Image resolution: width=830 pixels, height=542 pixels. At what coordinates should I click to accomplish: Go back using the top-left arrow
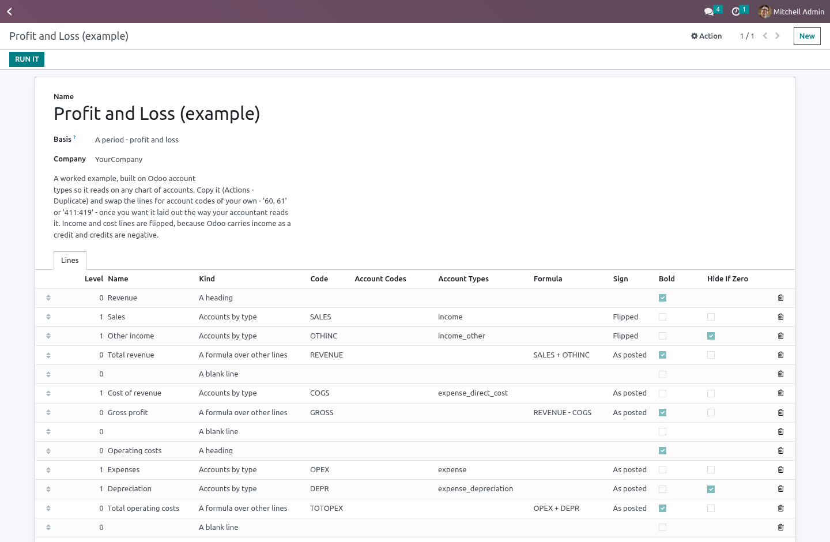pos(9,12)
